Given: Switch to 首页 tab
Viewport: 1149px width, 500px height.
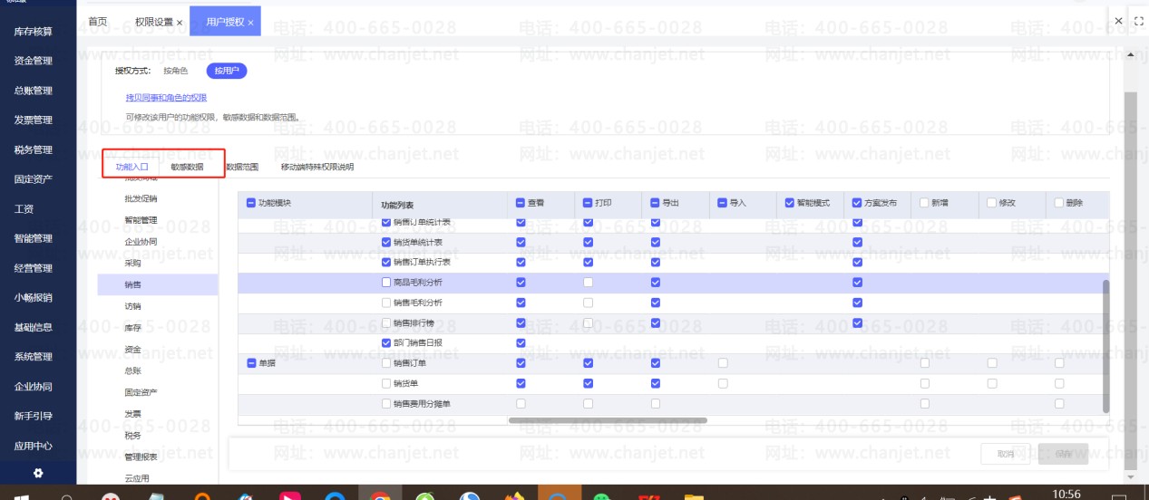Looking at the screenshot, I should pos(97,21).
